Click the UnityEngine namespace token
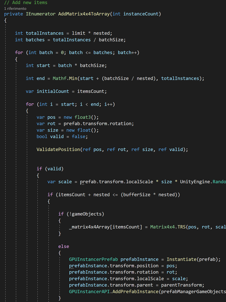 click(x=195, y=182)
